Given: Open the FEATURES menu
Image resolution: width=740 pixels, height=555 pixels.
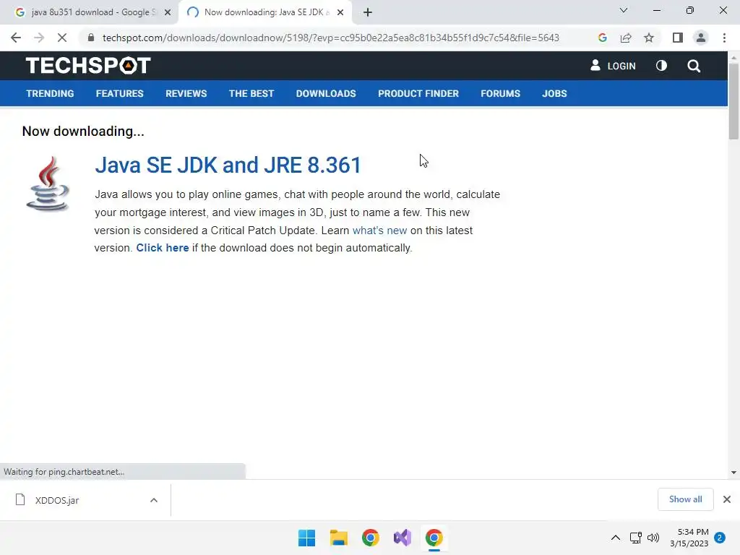Looking at the screenshot, I should tap(119, 93).
